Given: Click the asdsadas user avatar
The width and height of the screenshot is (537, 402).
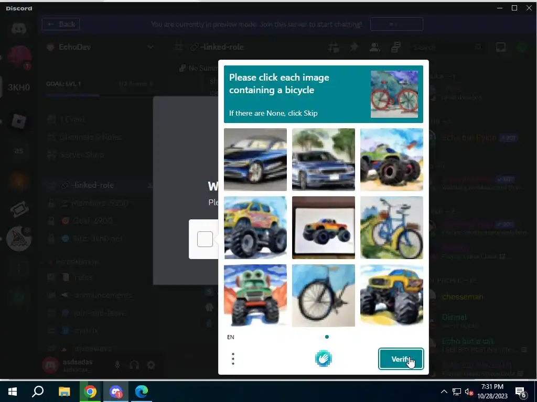Looking at the screenshot, I should 50,365.
